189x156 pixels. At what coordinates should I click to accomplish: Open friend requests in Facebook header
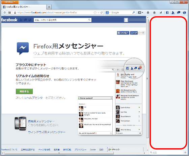coord(21,20)
